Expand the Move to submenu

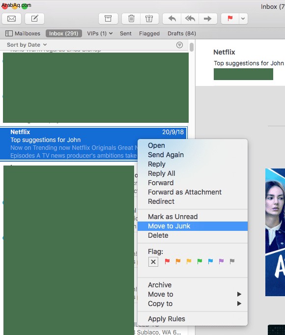pyautogui.click(x=193, y=294)
